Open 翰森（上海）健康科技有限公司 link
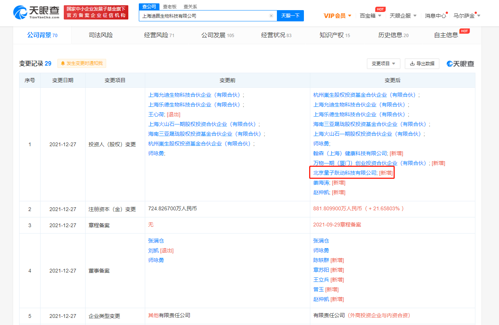 (x=350, y=153)
